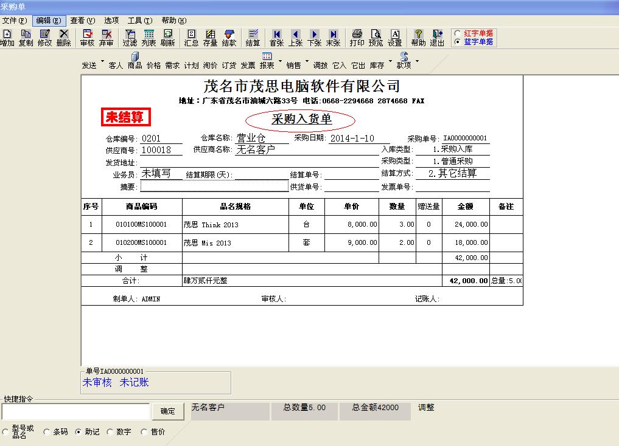619x446 pixels.
Task: Click the 结款 (payment) icon
Action: tap(229, 38)
